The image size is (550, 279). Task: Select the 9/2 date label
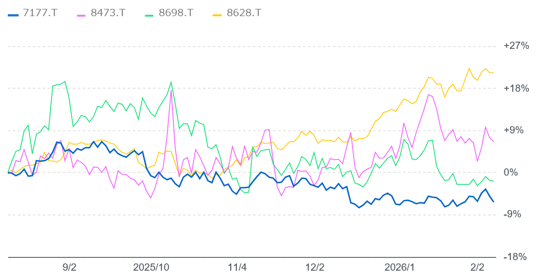[x=70, y=267]
